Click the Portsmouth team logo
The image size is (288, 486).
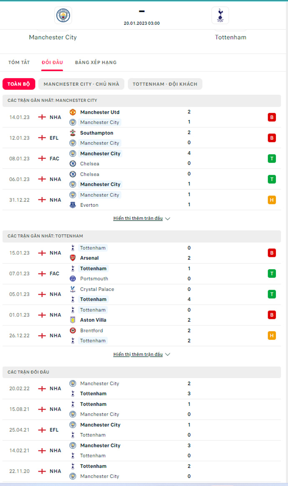point(73,279)
